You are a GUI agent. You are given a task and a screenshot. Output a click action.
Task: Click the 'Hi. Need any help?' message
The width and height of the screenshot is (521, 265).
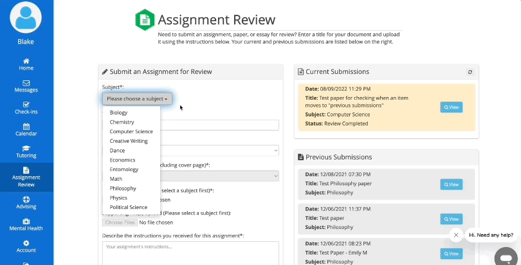click(x=491, y=235)
